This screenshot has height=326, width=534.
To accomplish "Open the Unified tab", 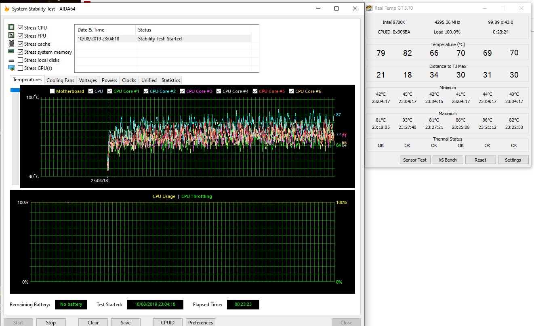I will tap(149, 80).
